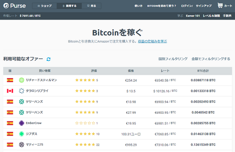Open BITCOINを初めて使う？ link

click(161, 6)
